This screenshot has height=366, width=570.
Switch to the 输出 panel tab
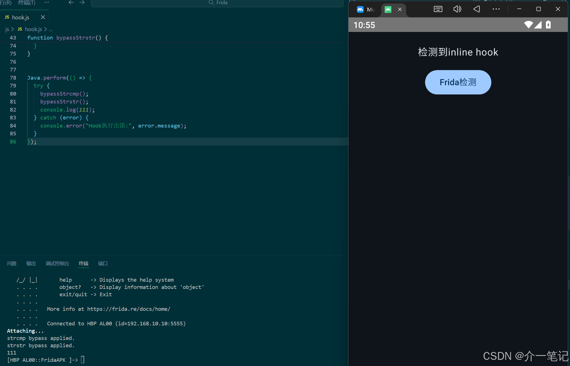pyautogui.click(x=31, y=263)
